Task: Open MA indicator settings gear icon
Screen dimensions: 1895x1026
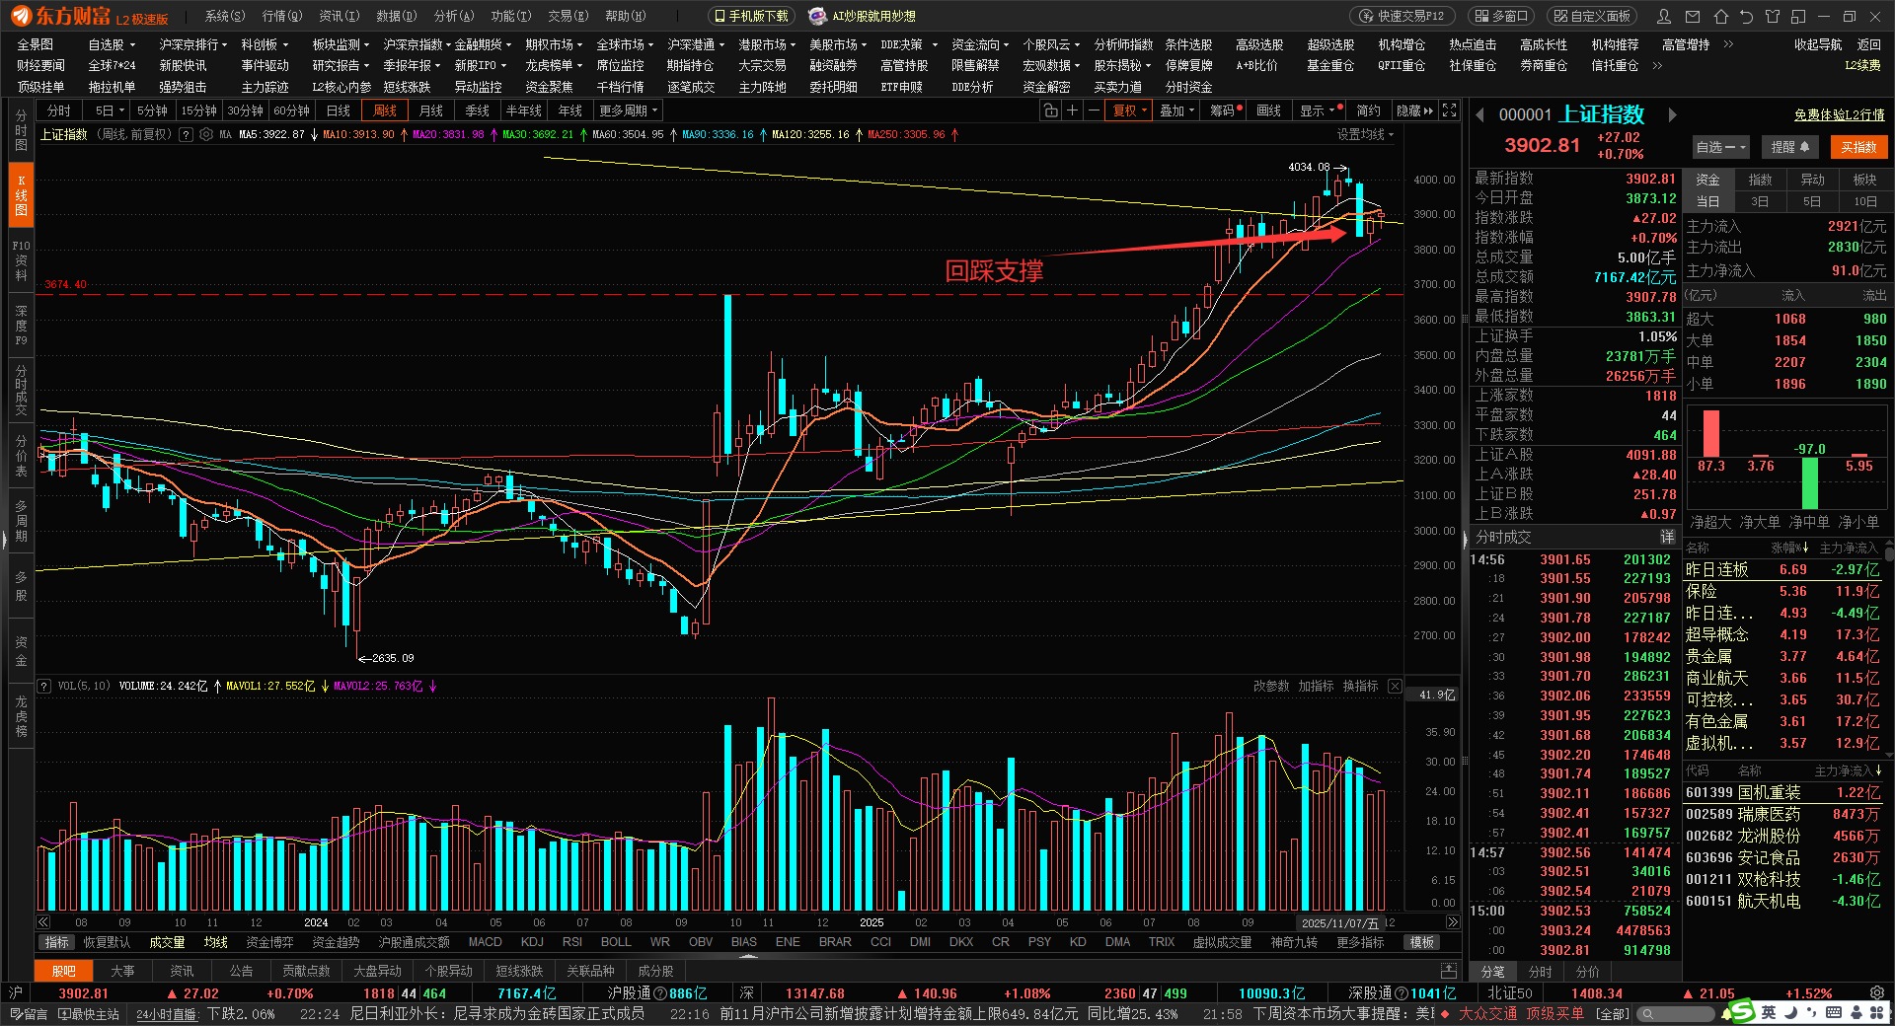Action: tap(206, 134)
